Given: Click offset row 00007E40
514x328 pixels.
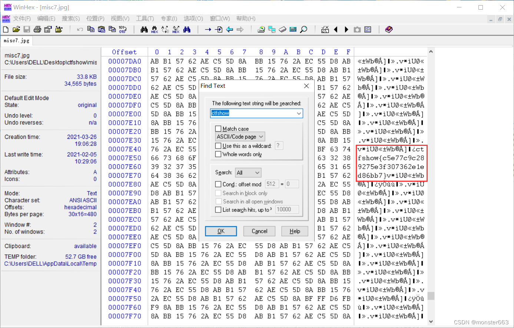Looking at the screenshot, I should [x=125, y=149].
